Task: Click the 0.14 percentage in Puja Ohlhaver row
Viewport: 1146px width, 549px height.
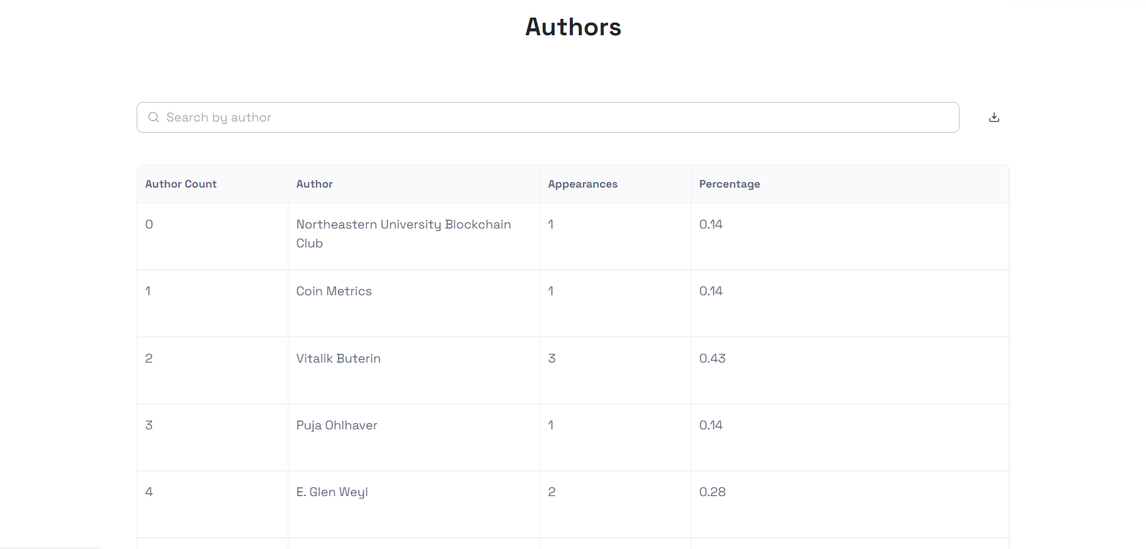Action: pyautogui.click(x=711, y=425)
